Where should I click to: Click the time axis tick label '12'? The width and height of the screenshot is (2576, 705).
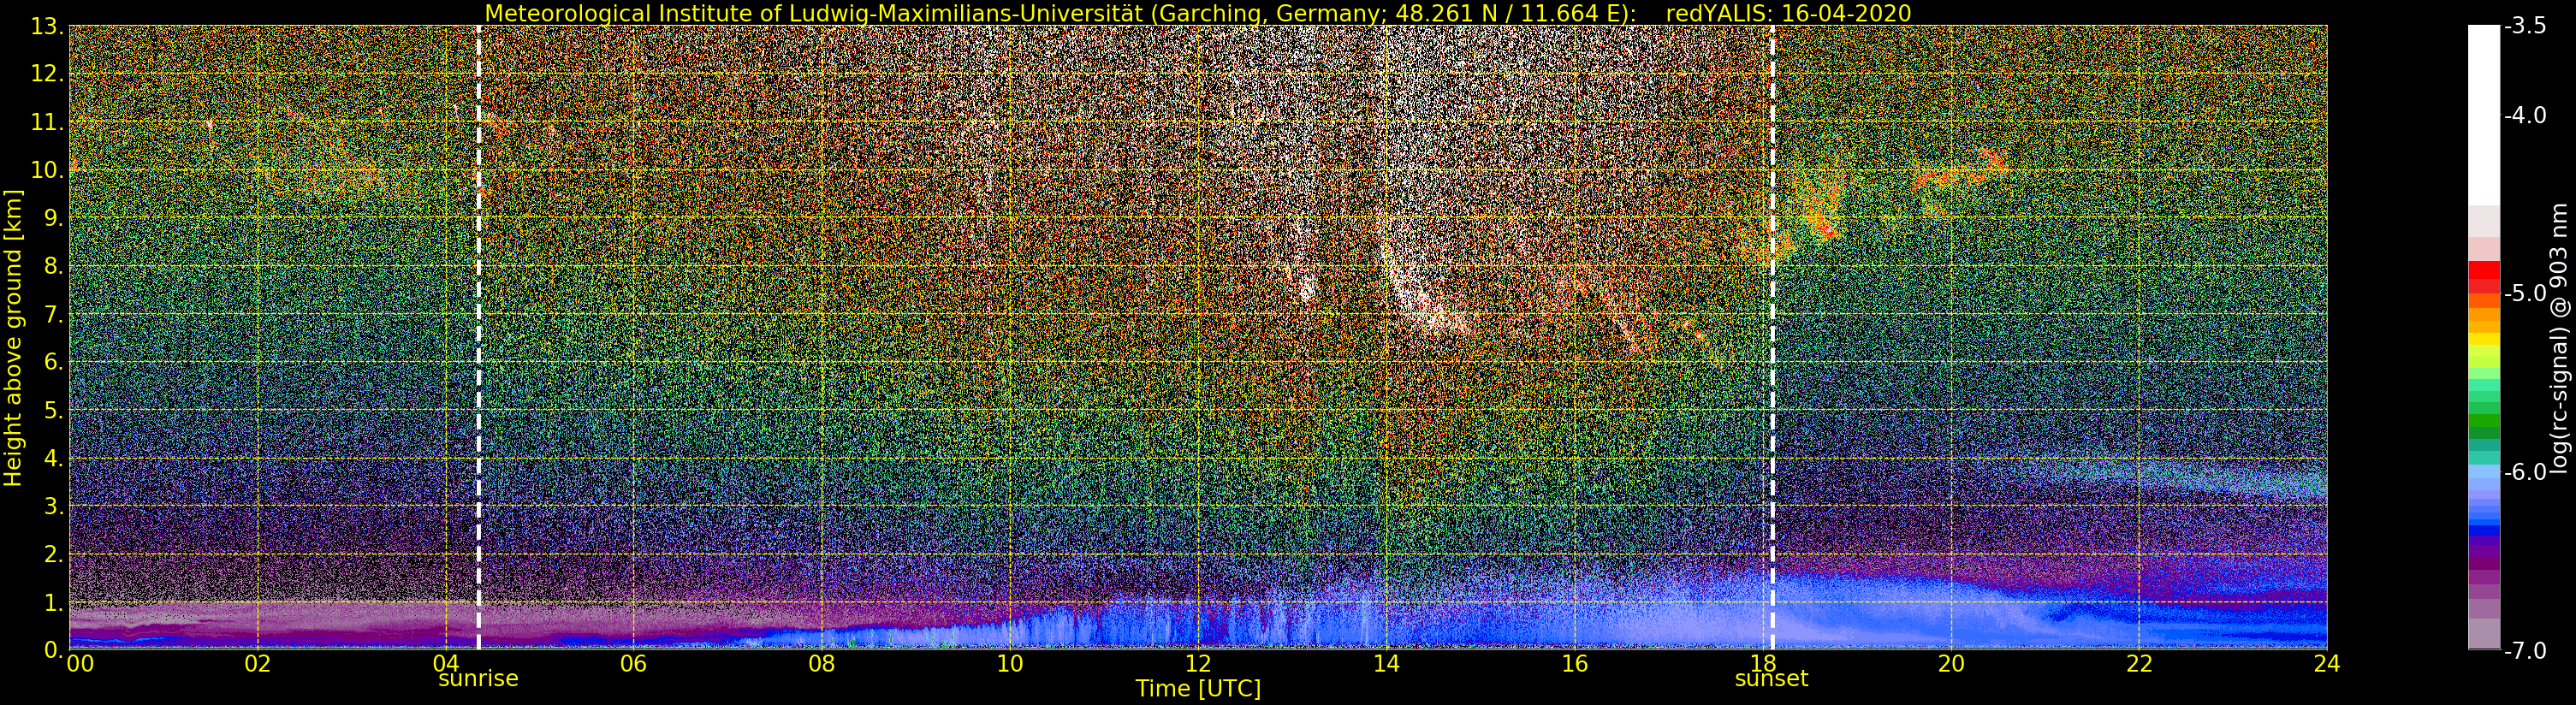pyautogui.click(x=1198, y=664)
